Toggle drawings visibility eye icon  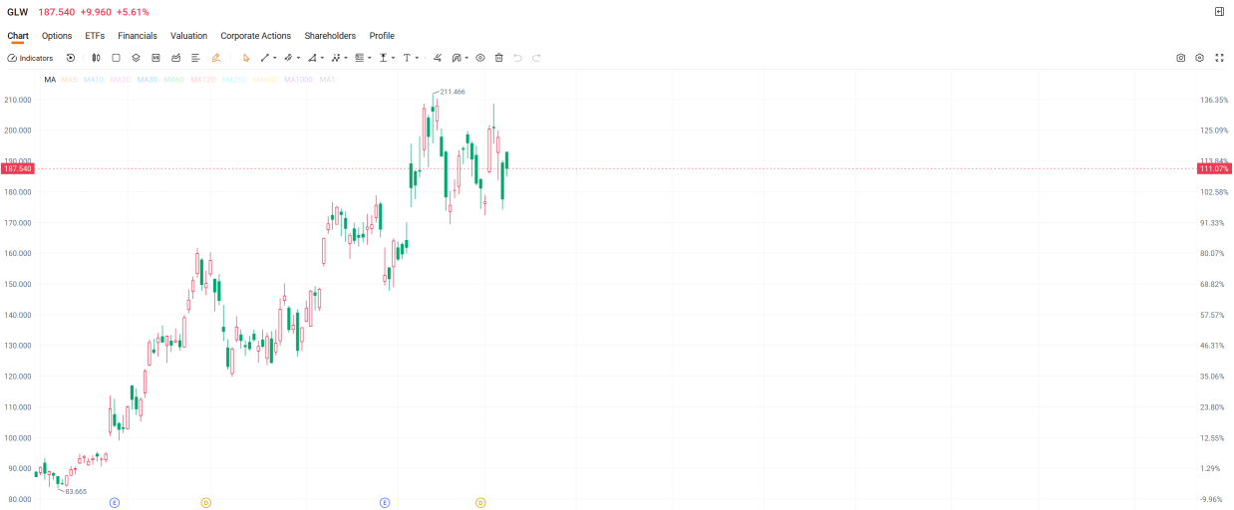480,58
